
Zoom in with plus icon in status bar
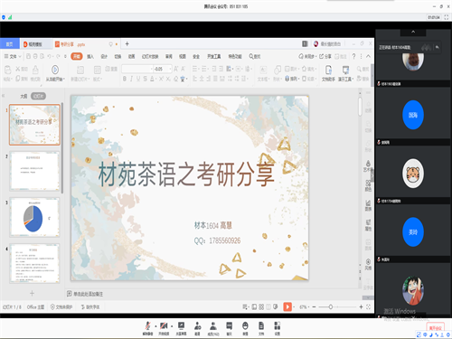361,306
